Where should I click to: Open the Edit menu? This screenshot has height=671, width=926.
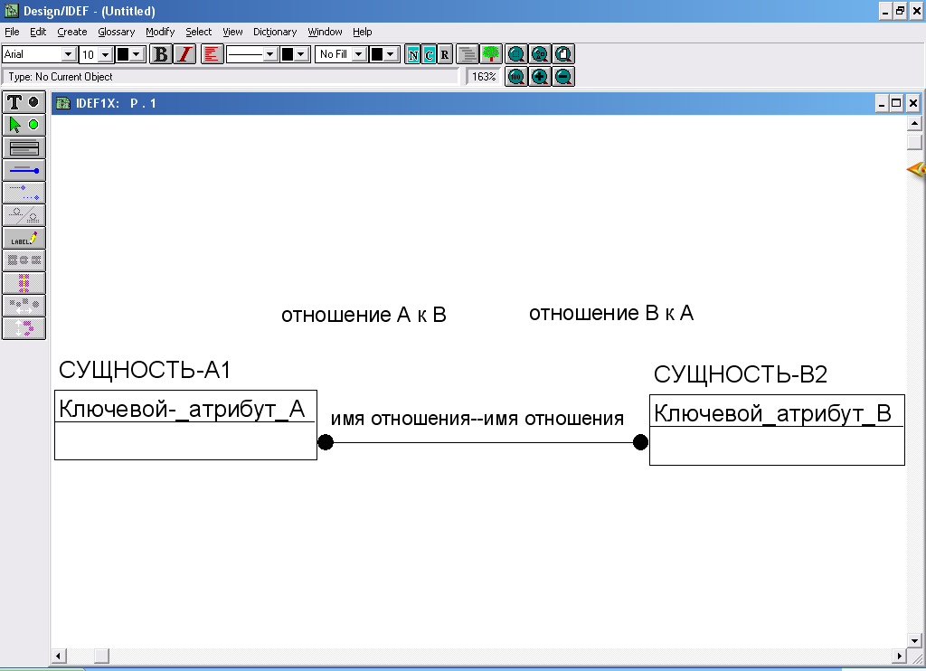(38, 32)
